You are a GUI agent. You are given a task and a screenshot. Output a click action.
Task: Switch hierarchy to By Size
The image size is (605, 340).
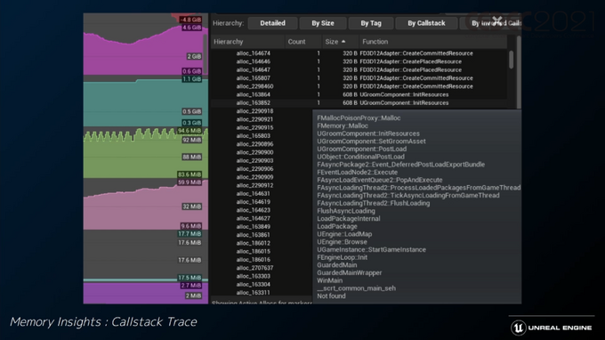[323, 23]
